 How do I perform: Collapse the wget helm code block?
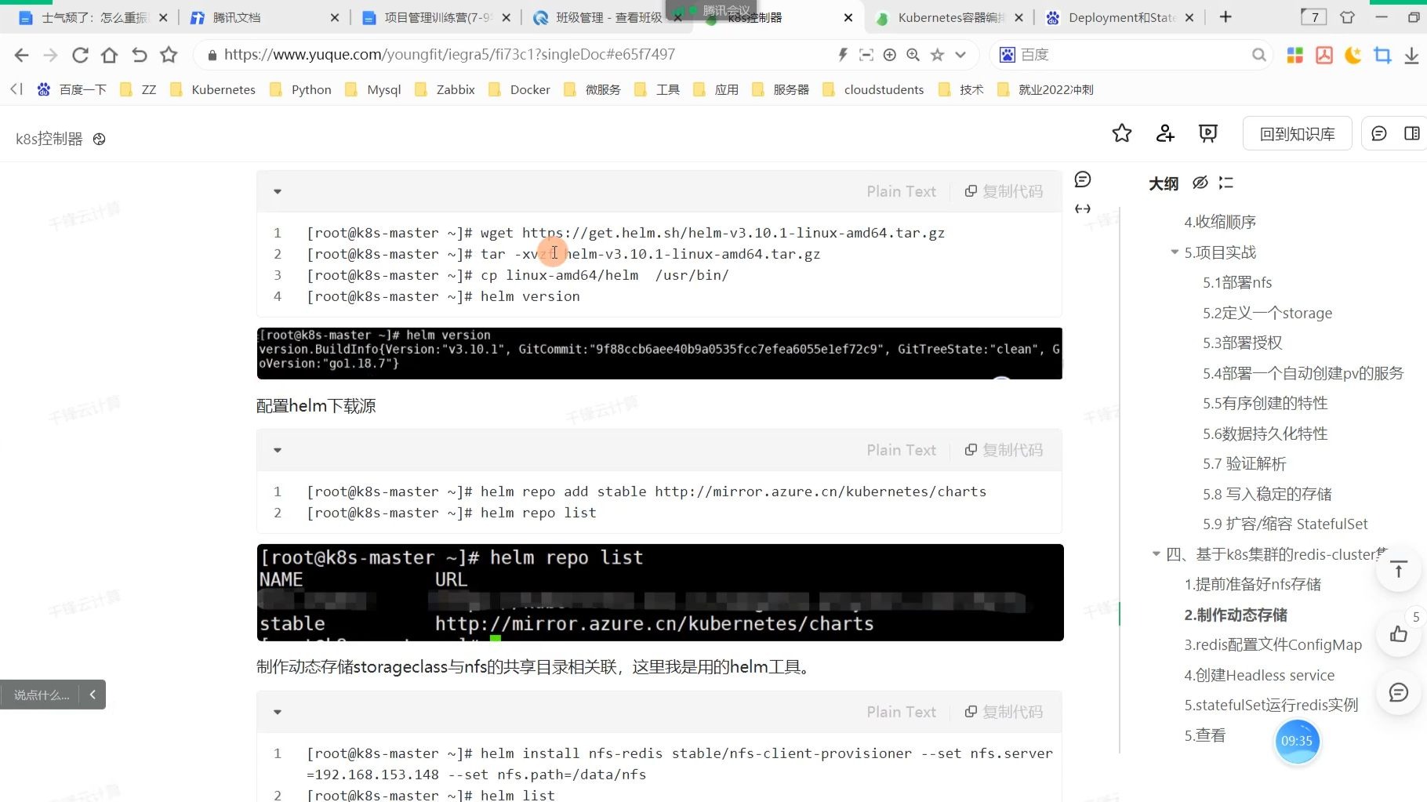point(277,191)
